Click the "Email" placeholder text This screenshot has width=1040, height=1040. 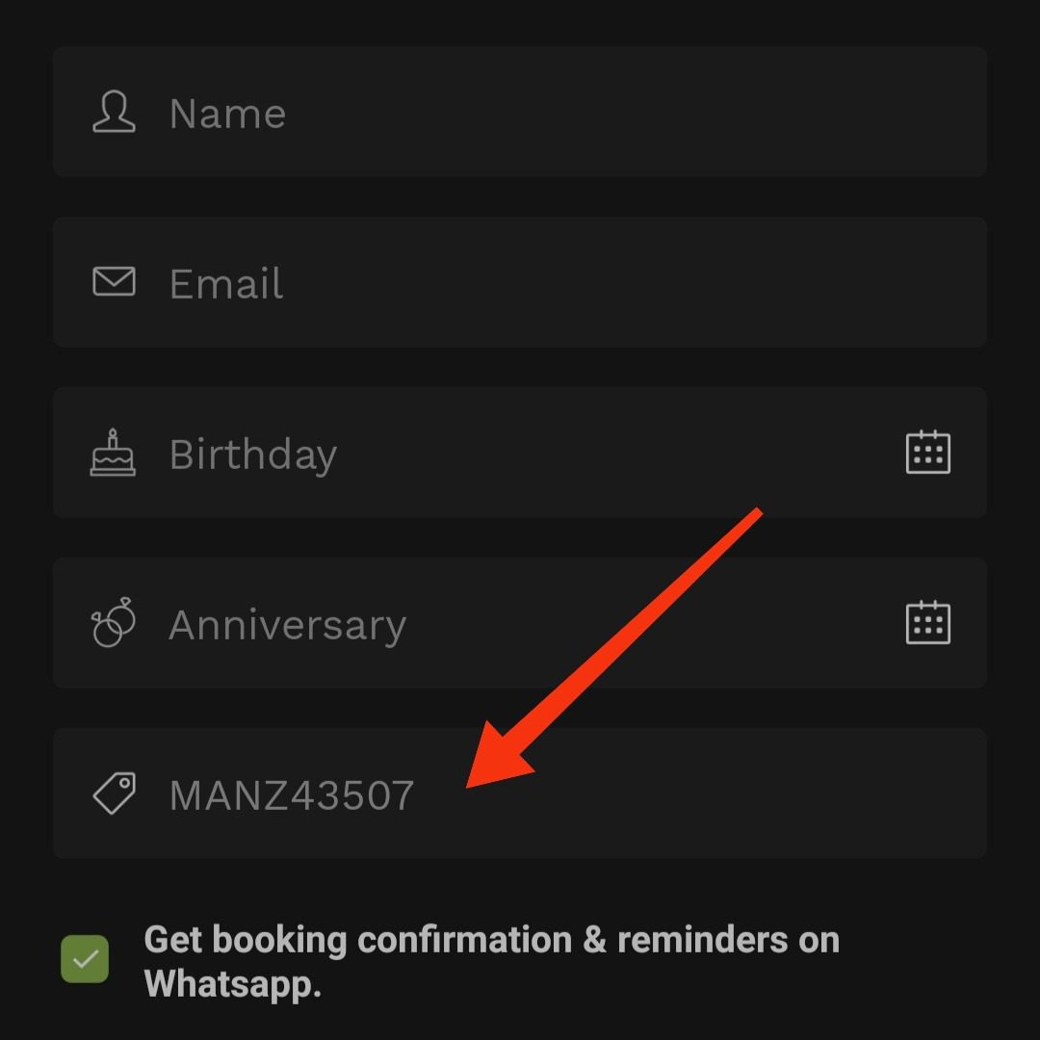226,284
